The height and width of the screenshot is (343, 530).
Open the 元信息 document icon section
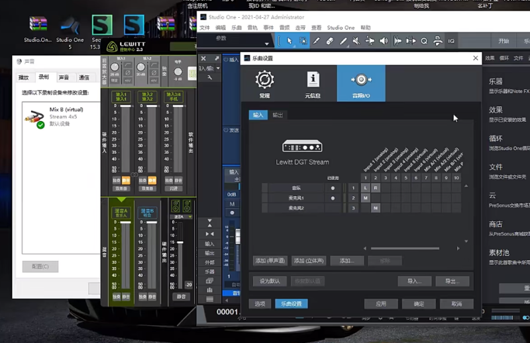pos(313,83)
